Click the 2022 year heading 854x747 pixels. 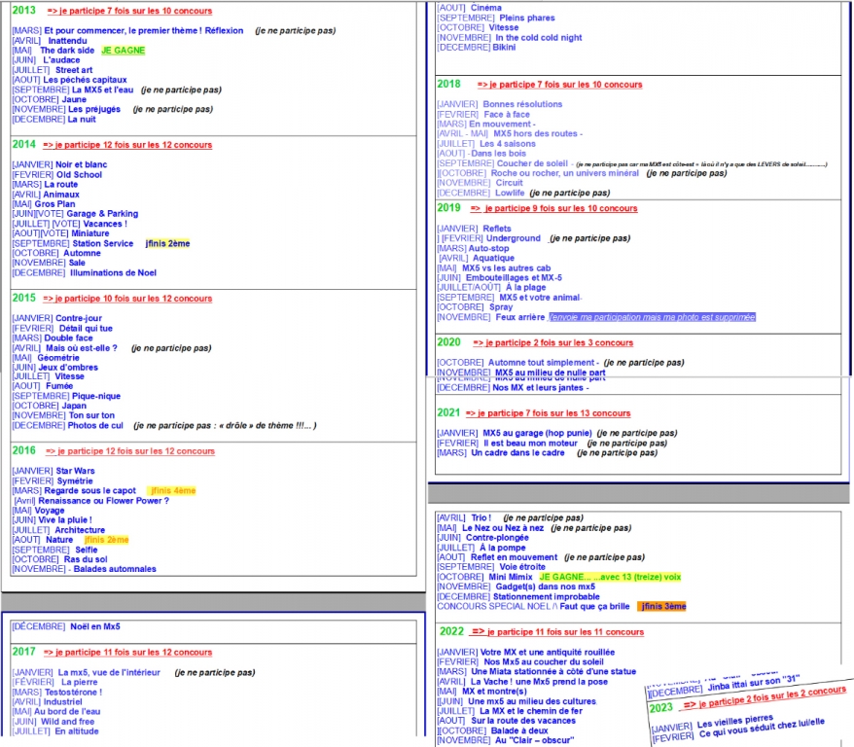[451, 631]
